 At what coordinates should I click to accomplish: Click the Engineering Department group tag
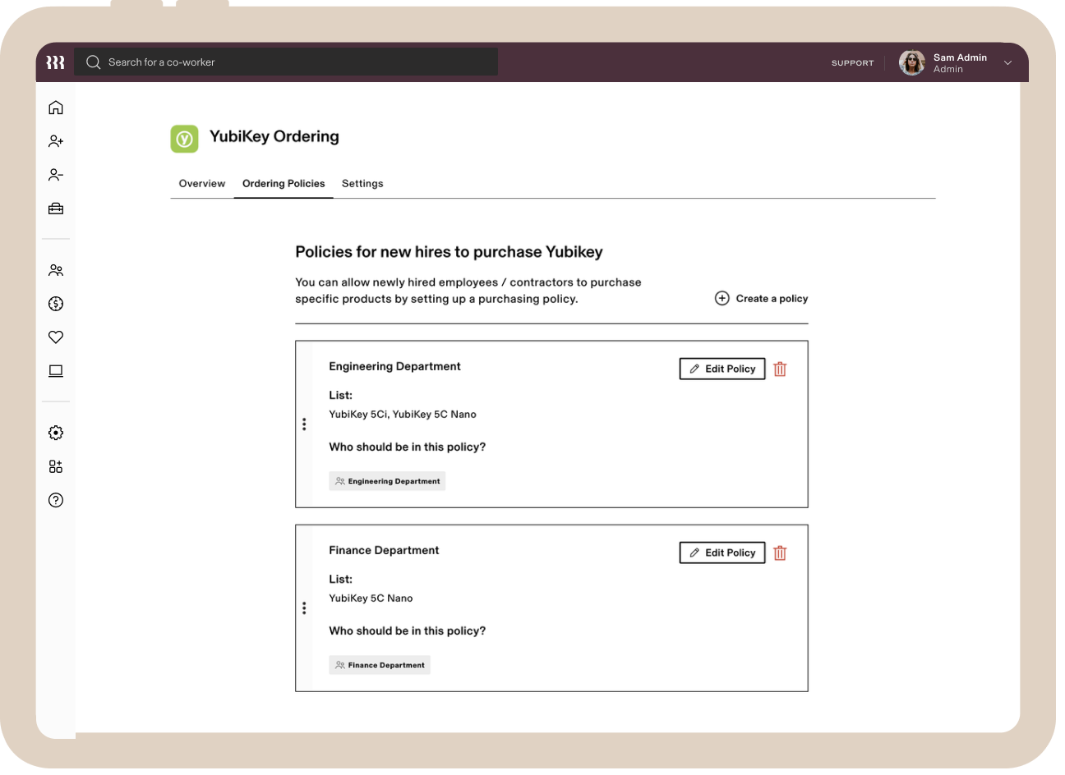point(387,481)
